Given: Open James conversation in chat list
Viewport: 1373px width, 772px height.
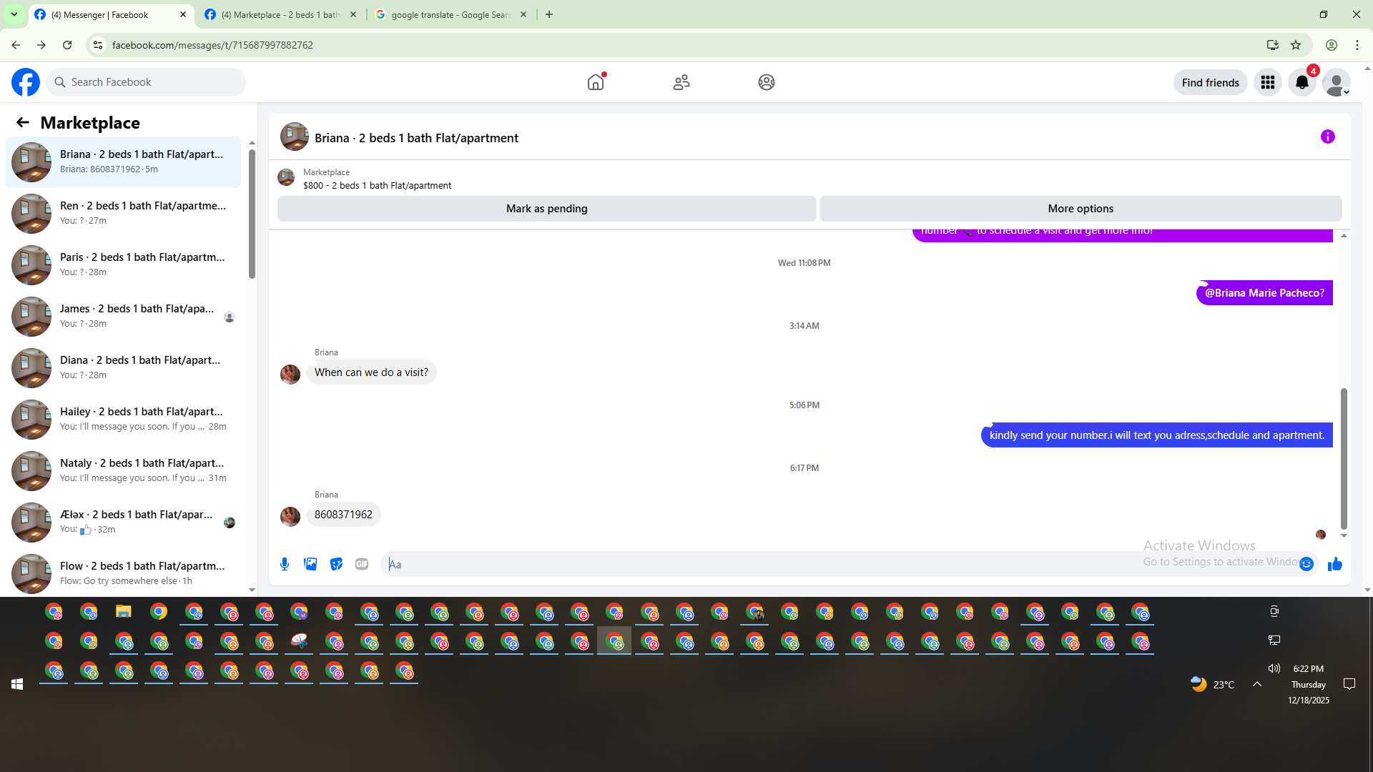Looking at the screenshot, I should pyautogui.click(x=123, y=317).
